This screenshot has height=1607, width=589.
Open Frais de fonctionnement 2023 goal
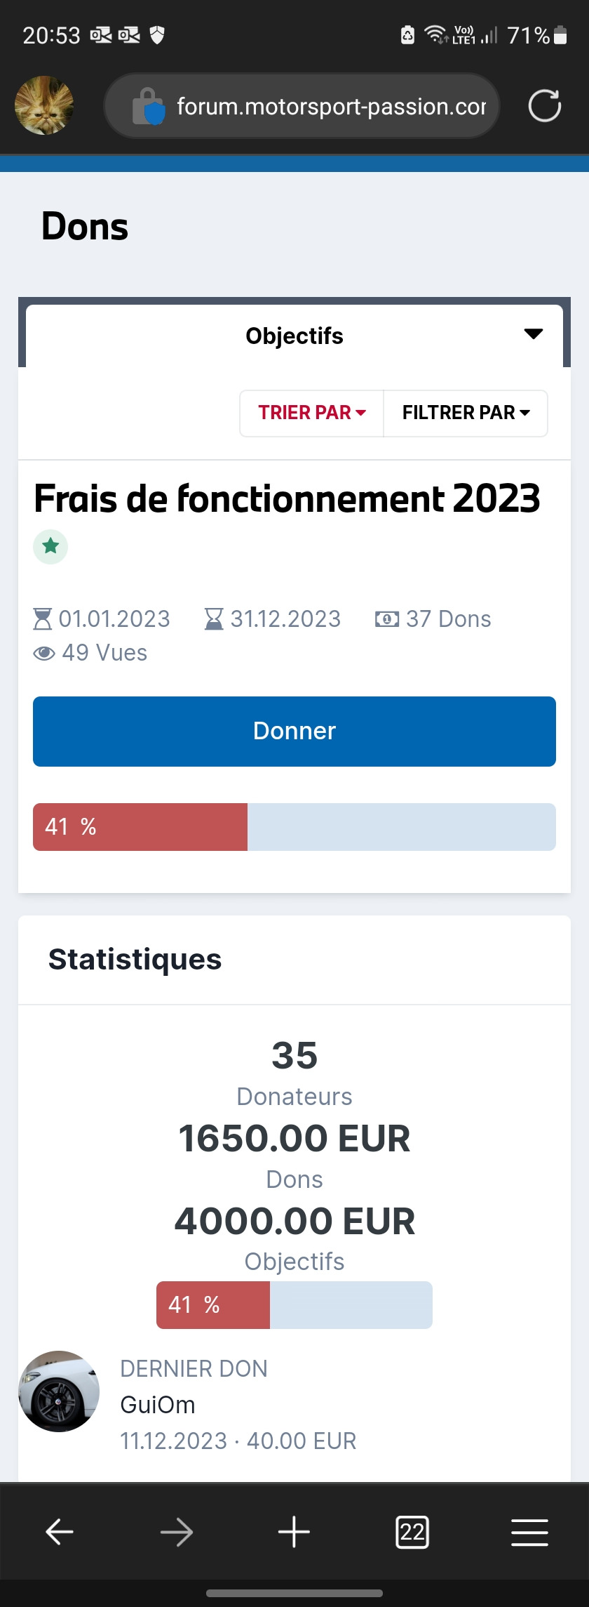287,498
